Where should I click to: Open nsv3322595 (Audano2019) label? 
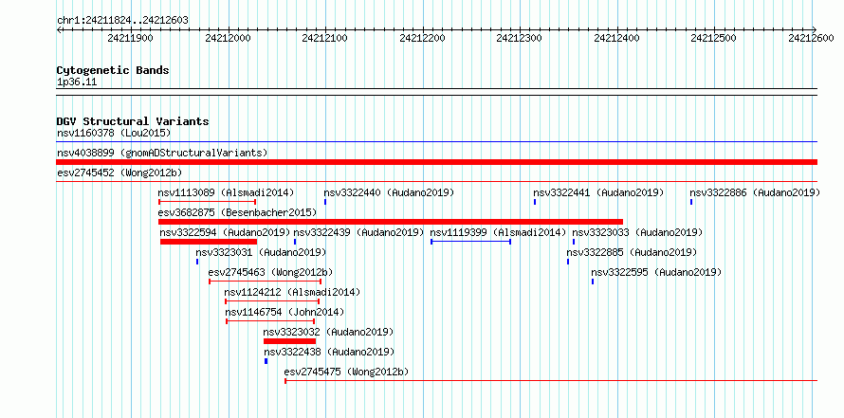click(656, 272)
